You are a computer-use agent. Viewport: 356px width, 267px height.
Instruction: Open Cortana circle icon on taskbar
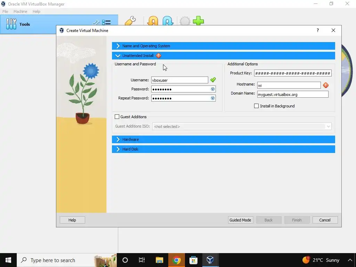tap(125, 260)
